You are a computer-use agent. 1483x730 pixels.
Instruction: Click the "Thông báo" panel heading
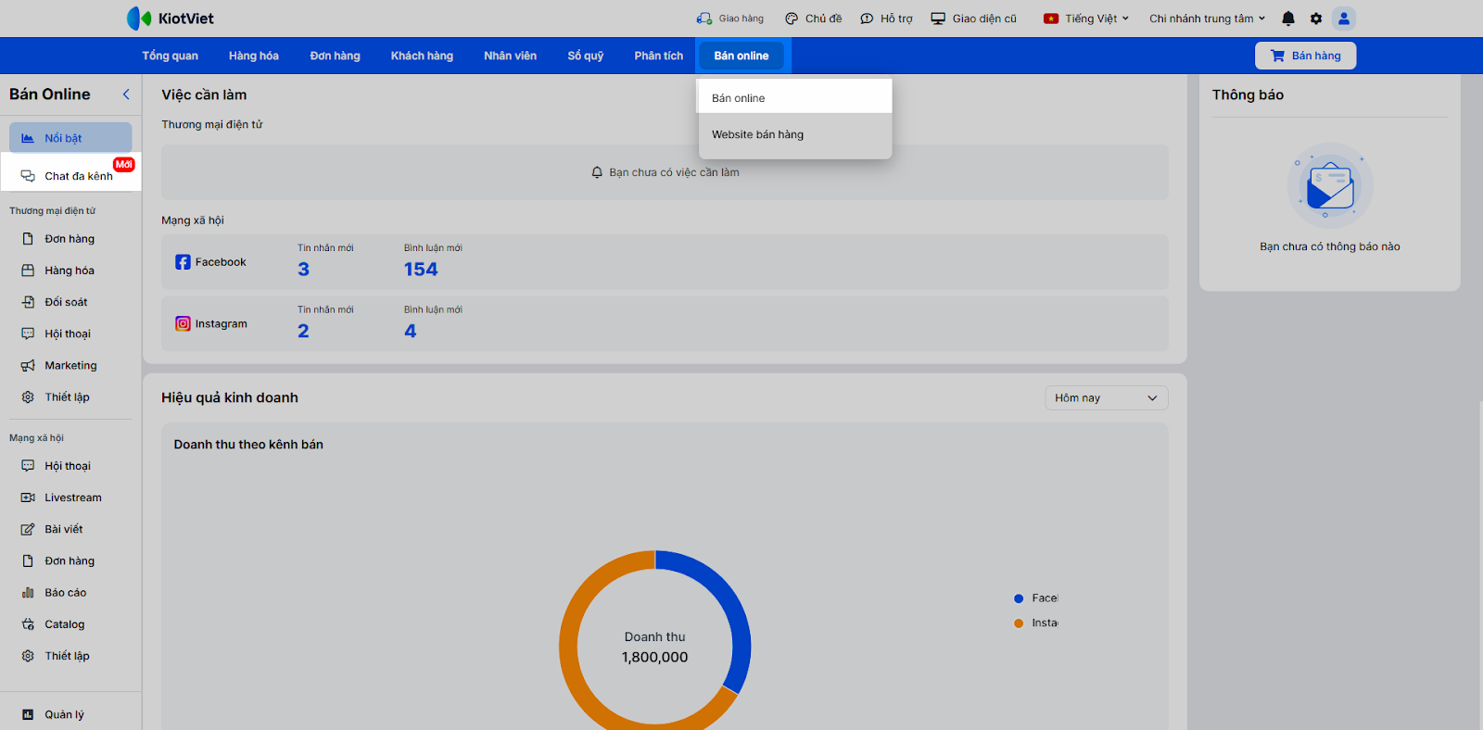click(x=1248, y=94)
